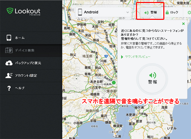Viewport: 191px width, 139px height.
Task: Open ホーム from the sidebar
Action: click(31, 38)
